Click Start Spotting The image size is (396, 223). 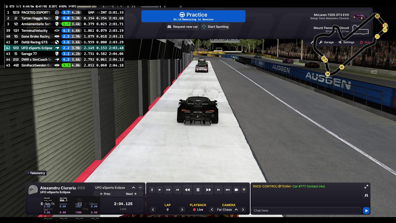215,27
